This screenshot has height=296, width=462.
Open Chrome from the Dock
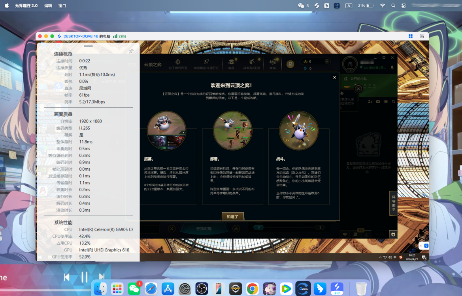pos(253,289)
